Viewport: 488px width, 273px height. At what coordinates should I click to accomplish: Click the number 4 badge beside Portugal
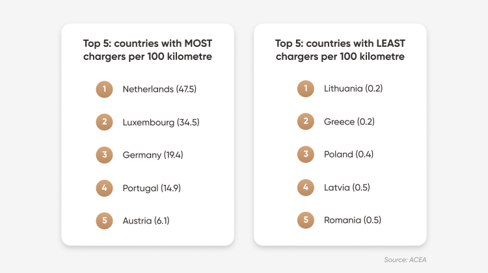104,188
